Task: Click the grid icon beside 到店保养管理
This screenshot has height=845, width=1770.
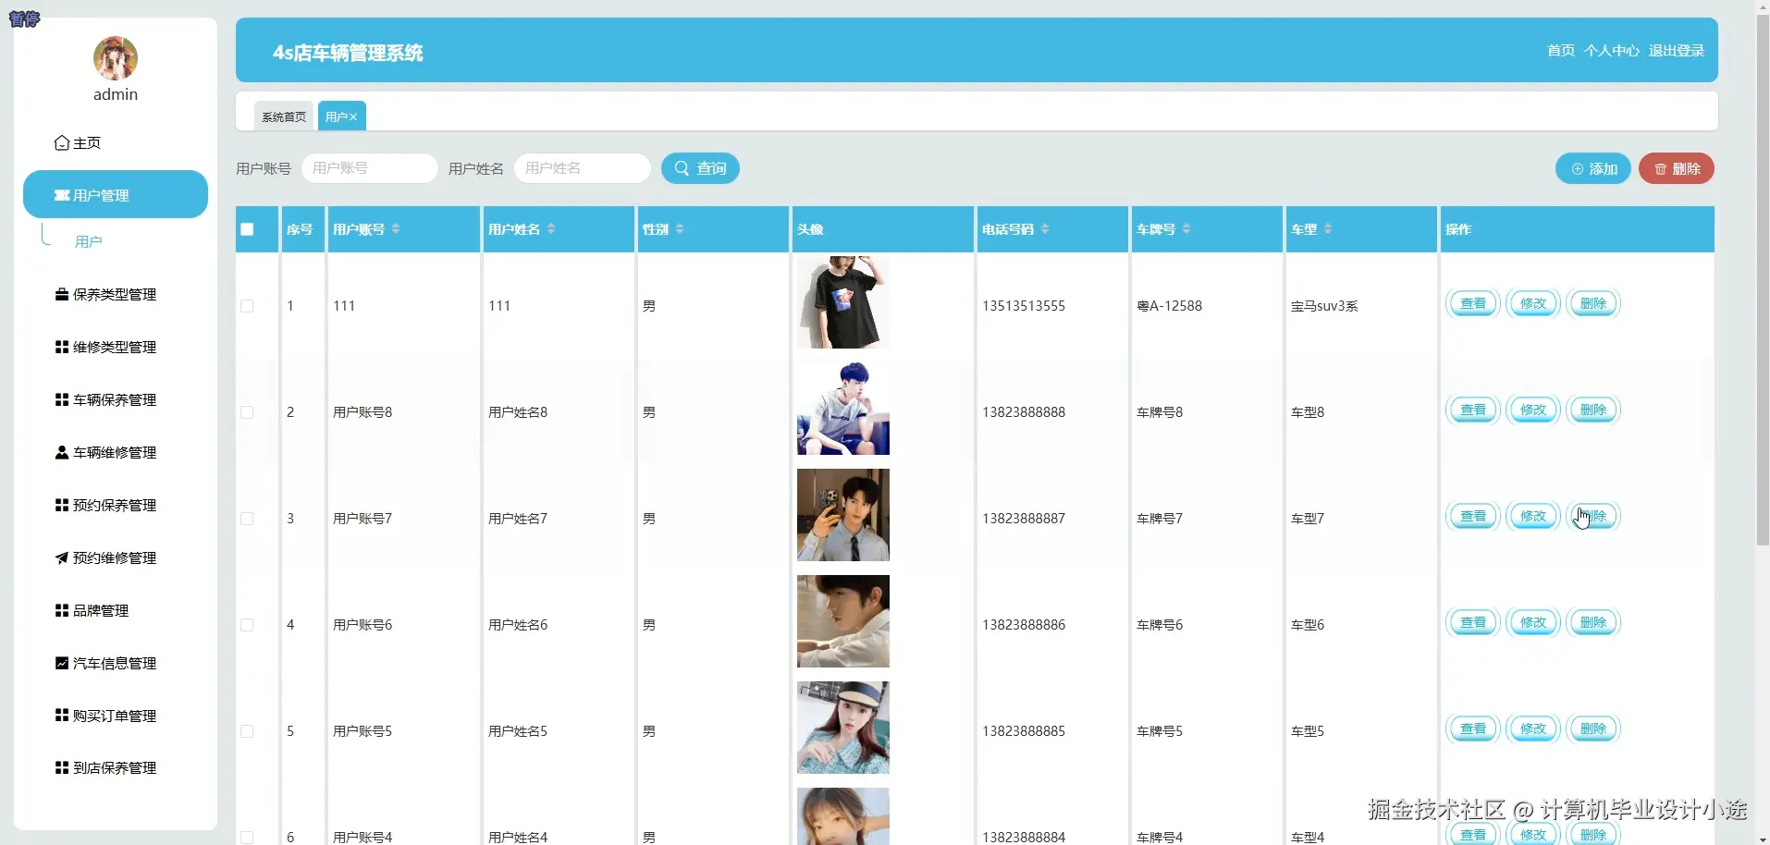Action: click(62, 768)
